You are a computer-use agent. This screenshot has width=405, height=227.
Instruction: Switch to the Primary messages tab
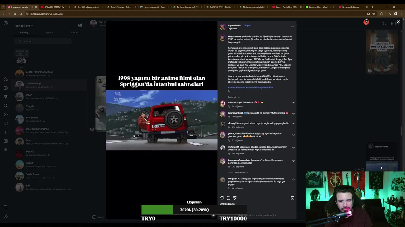24,32
